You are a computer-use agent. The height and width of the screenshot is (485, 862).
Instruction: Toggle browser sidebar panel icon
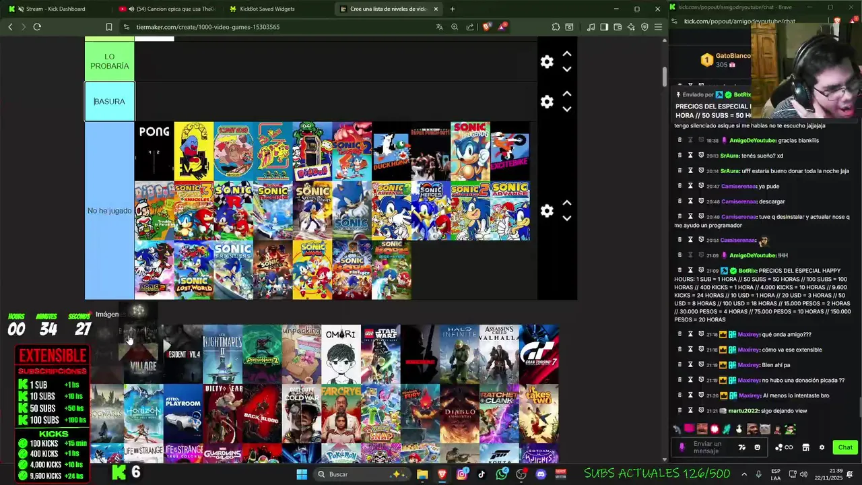(x=604, y=27)
